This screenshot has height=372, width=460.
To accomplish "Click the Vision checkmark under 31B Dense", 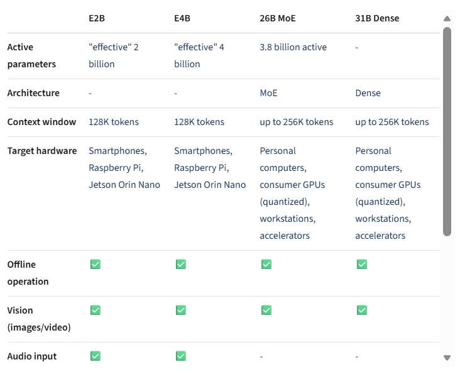I will 362,310.
